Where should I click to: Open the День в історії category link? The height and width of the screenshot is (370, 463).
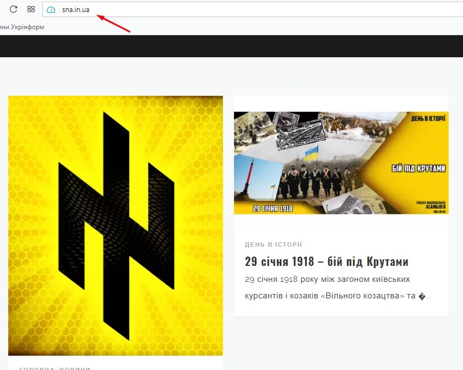coord(274,244)
